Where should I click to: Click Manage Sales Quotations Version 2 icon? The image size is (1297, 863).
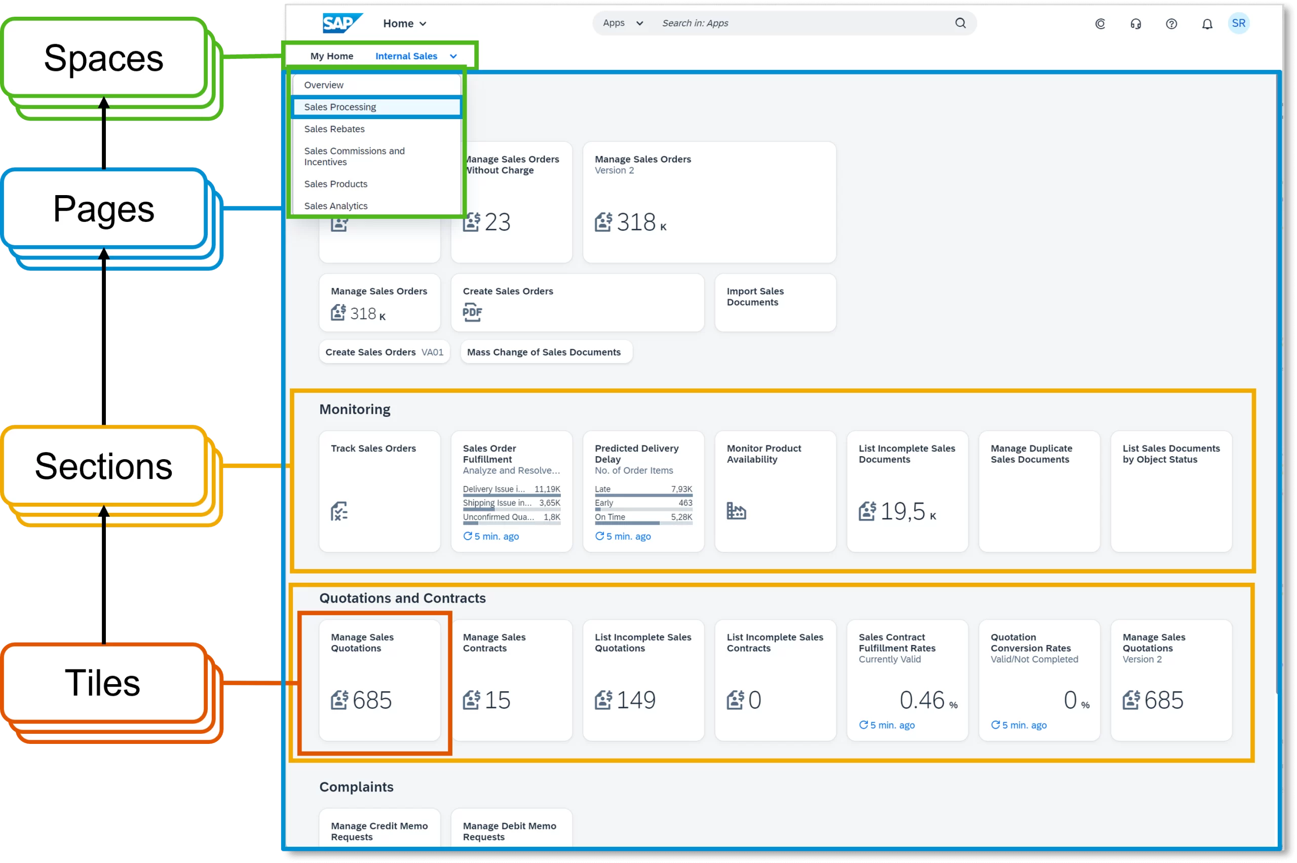point(1131,700)
